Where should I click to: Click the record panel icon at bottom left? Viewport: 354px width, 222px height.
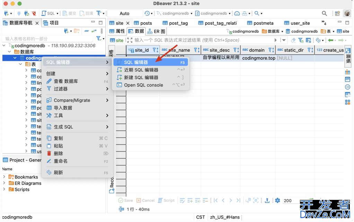click(x=112, y=191)
